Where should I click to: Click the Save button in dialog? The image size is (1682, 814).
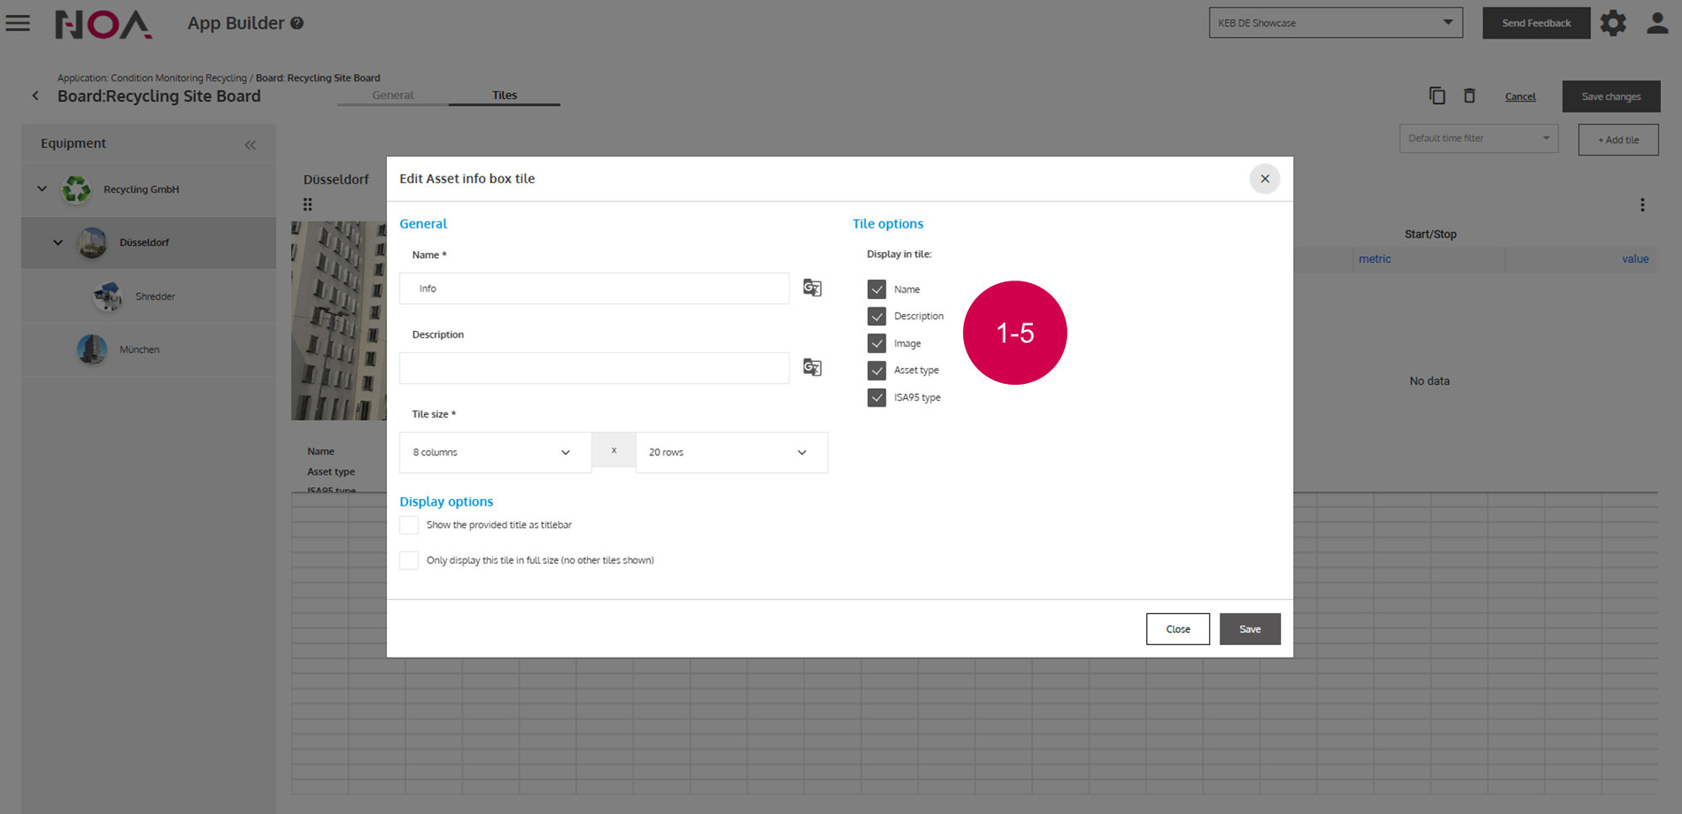(1250, 629)
